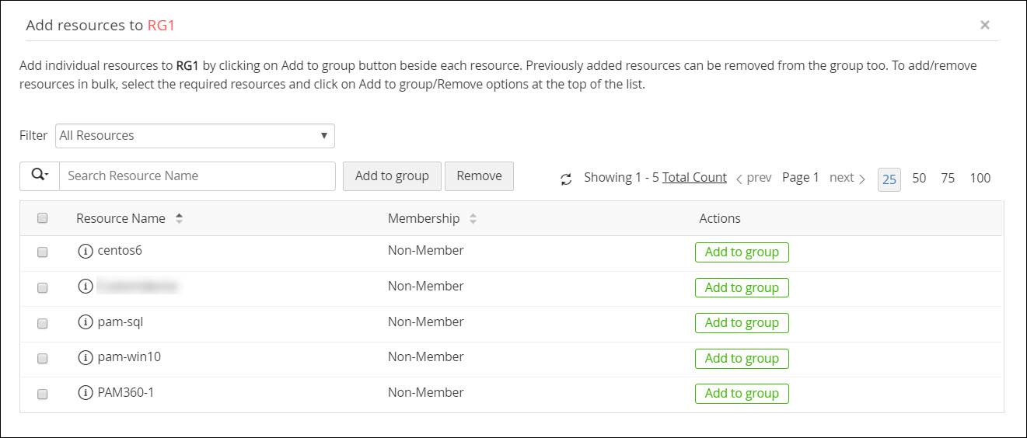Sort by Membership column arrows
Image resolution: width=1027 pixels, height=438 pixels.
pyautogui.click(x=473, y=219)
